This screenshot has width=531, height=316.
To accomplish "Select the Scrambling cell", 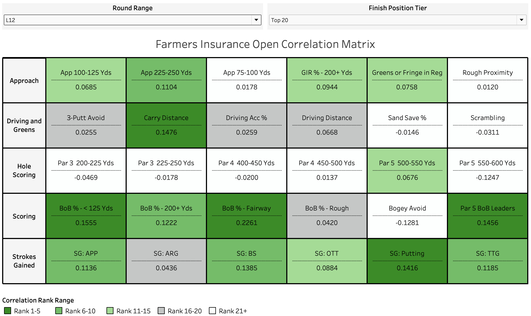I will (488, 125).
